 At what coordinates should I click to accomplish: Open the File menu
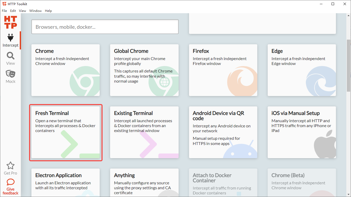click(x=4, y=11)
